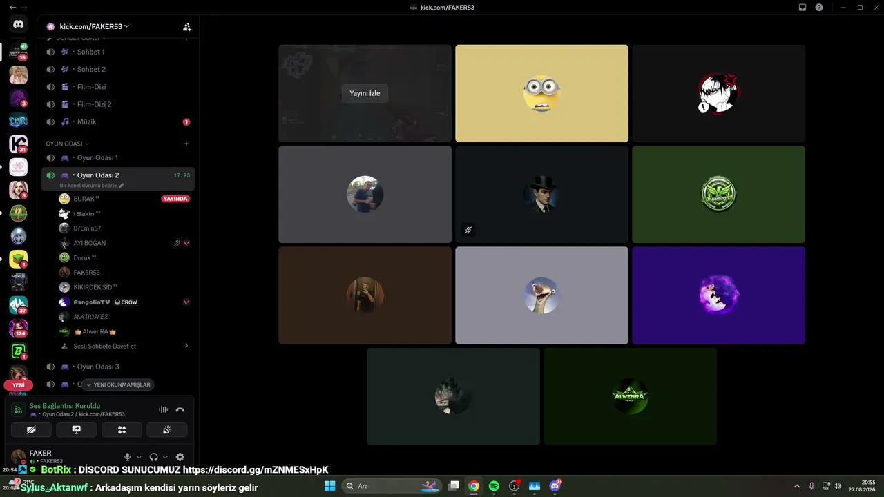Select 07Emin57 in the voice member list

(124, 228)
